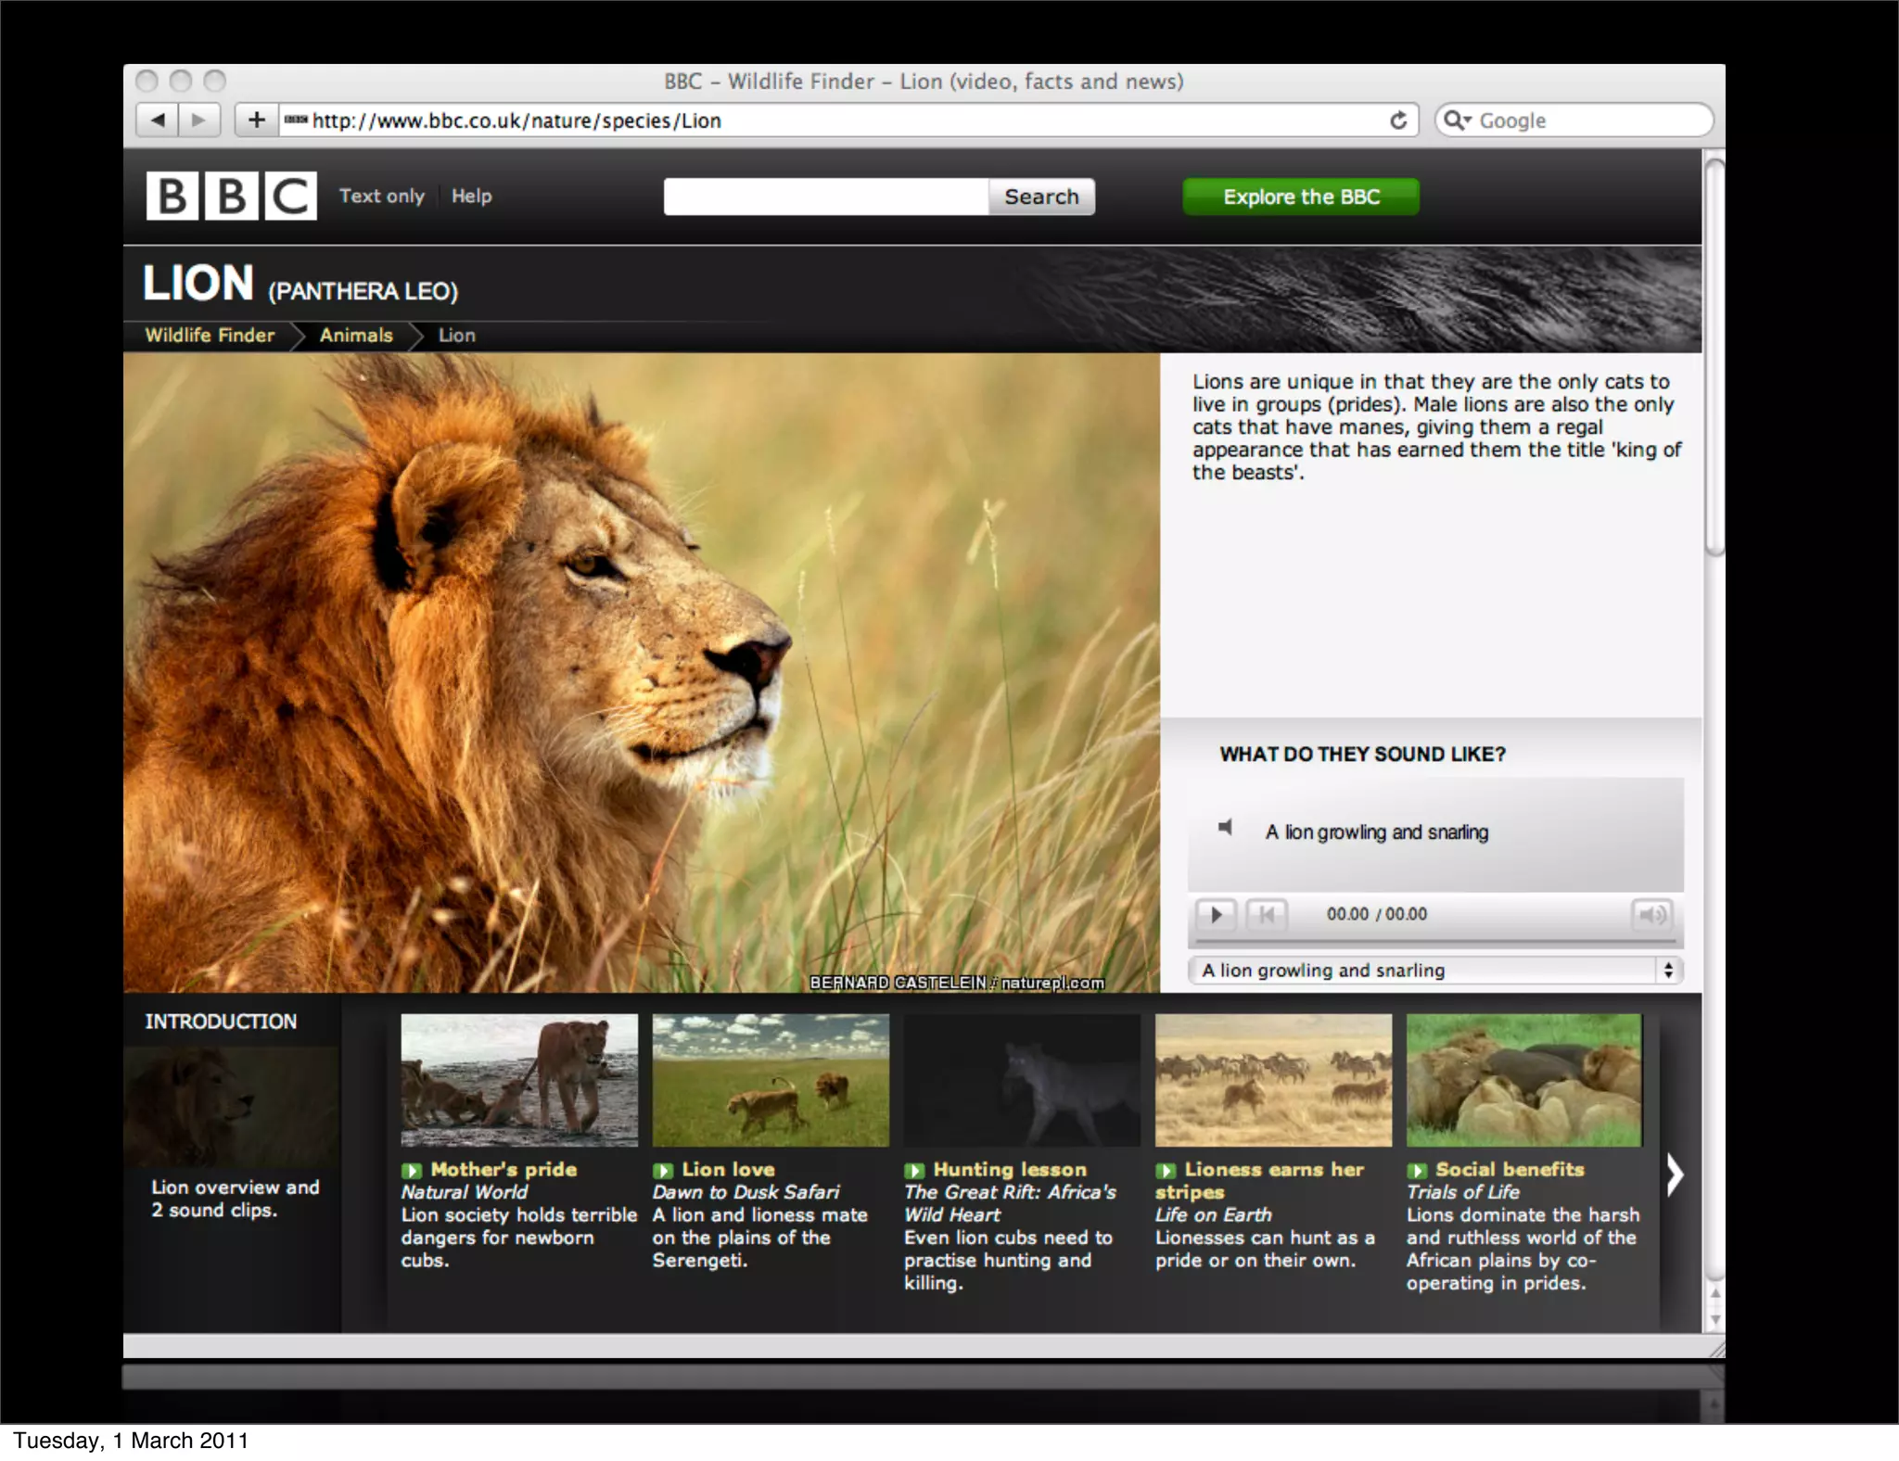This screenshot has width=1899, height=1461.
Task: Click the audio progress bar
Action: (x=1435, y=941)
